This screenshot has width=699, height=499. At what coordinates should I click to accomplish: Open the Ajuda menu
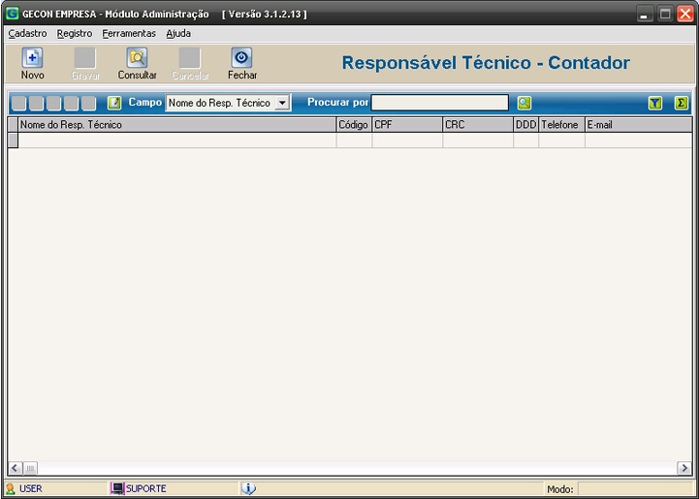pos(178,33)
